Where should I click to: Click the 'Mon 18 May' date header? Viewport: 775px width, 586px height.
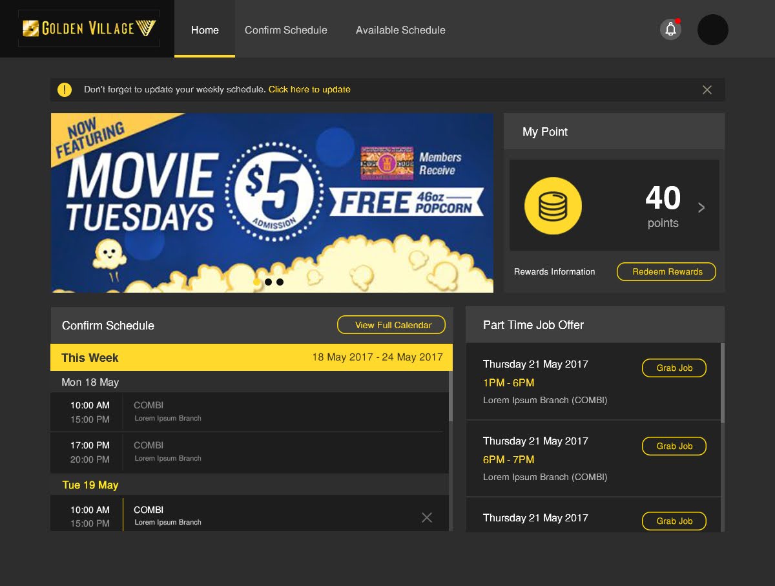tap(90, 382)
